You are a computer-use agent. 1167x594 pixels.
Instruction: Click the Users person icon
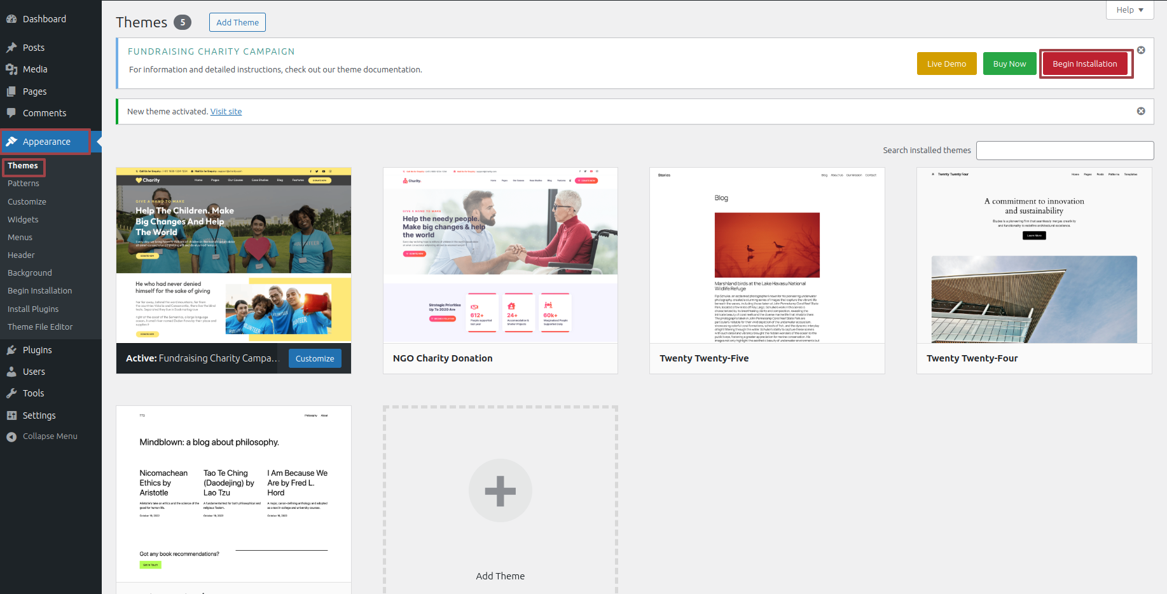pyautogui.click(x=11, y=372)
